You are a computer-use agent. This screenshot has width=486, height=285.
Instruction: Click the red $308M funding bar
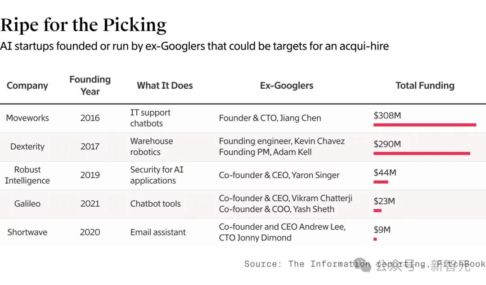tap(424, 125)
